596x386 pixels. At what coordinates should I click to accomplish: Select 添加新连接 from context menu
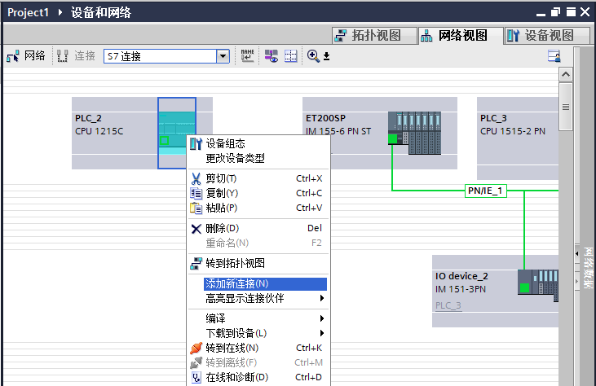pos(236,283)
